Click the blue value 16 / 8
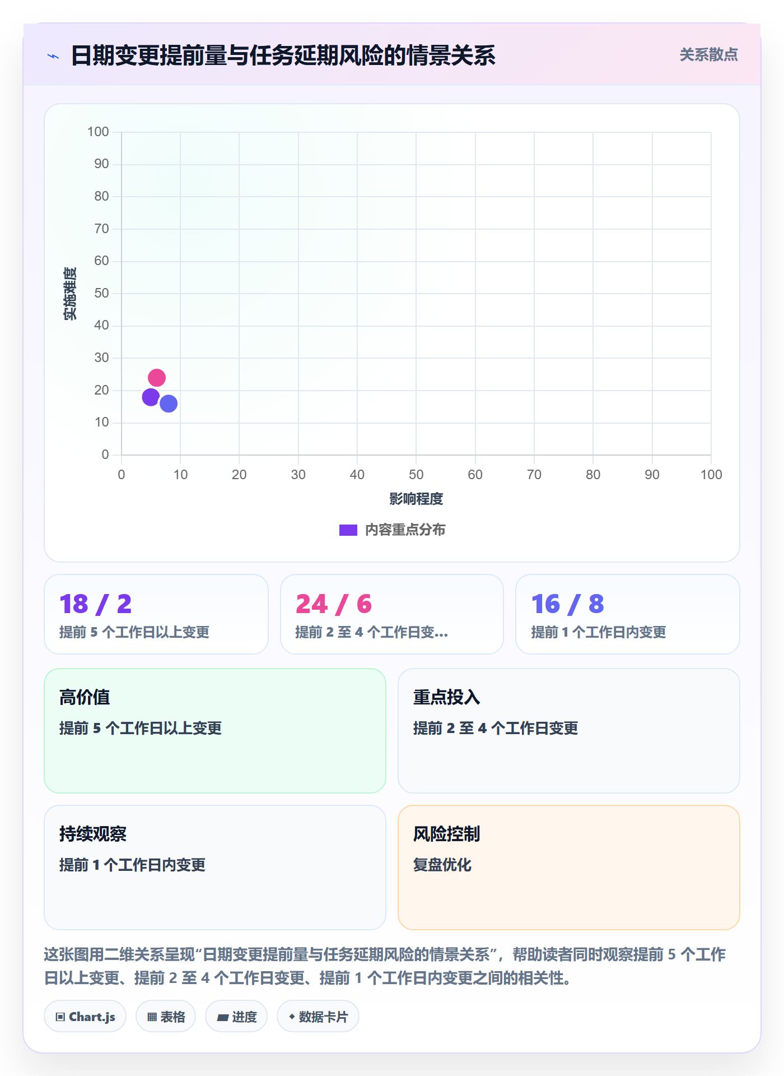The image size is (784, 1076). [568, 604]
